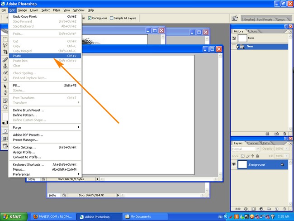The height and width of the screenshot is (221, 294).
Task: Open the palette well toggle icon
Action: coord(235,19)
